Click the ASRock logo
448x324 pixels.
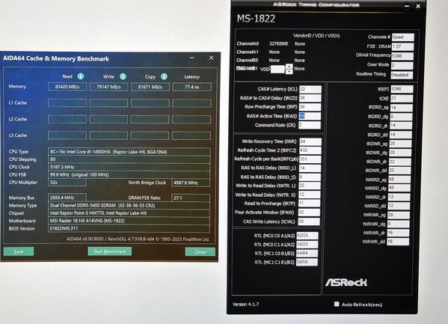tap(346, 282)
